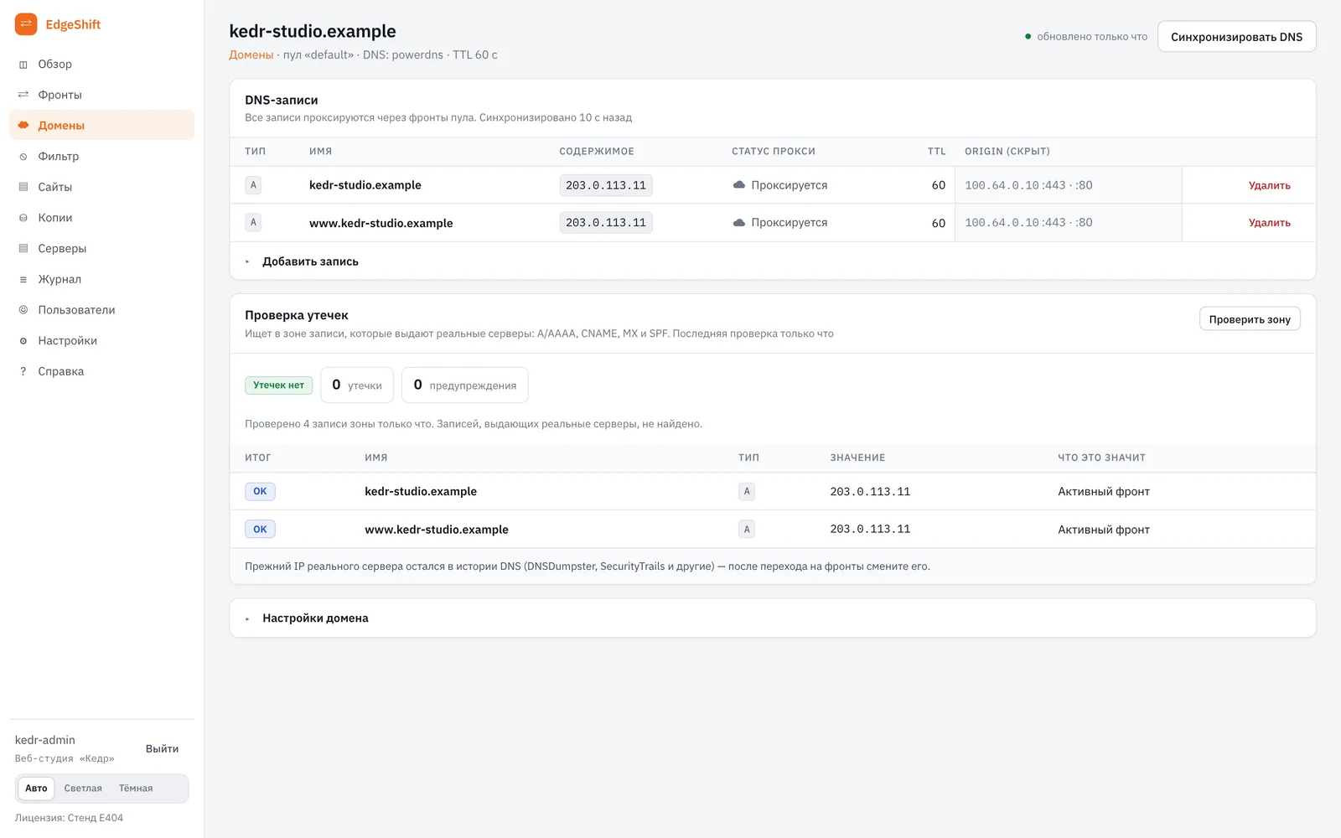Click Синхронизировать DNS button
The width and height of the screenshot is (1341, 838).
(x=1236, y=37)
